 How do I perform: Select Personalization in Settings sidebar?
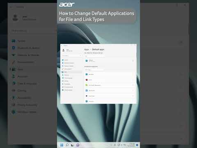tap(71, 69)
